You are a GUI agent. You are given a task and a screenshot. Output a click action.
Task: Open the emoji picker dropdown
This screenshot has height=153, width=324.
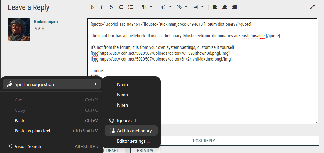(166, 7)
